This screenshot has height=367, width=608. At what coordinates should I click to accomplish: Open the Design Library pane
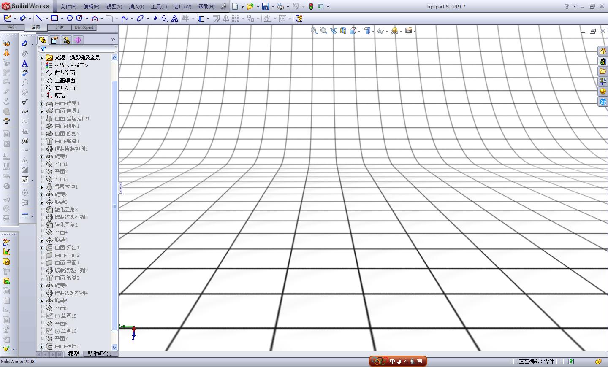(603, 61)
